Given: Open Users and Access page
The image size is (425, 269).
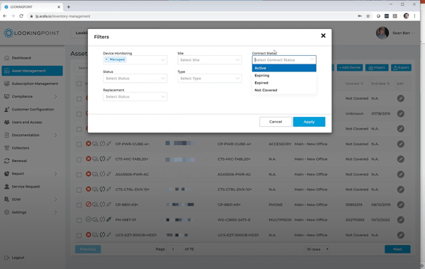Looking at the screenshot, I should click(x=27, y=122).
